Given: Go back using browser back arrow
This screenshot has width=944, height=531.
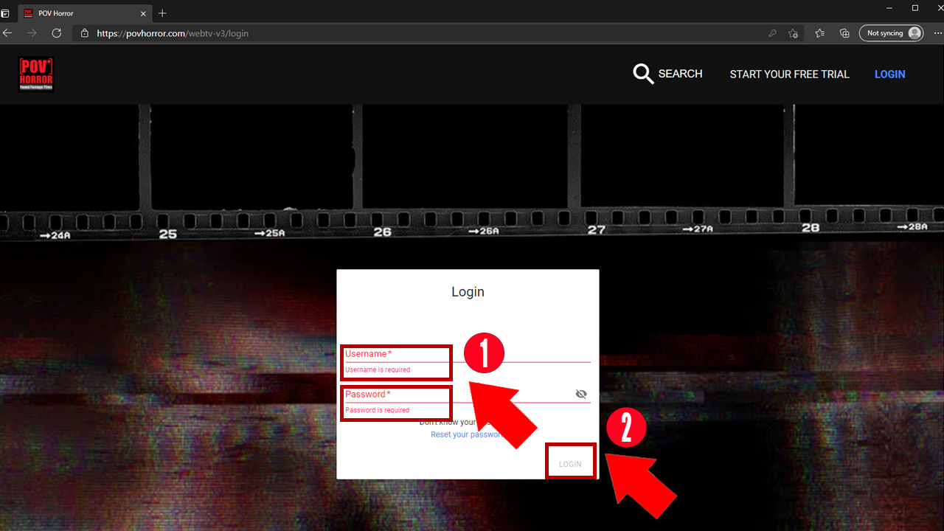Looking at the screenshot, I should pos(8,33).
